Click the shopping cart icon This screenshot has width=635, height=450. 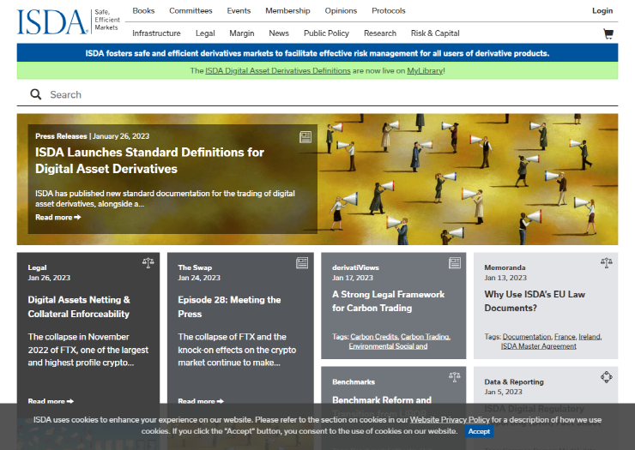(x=608, y=34)
